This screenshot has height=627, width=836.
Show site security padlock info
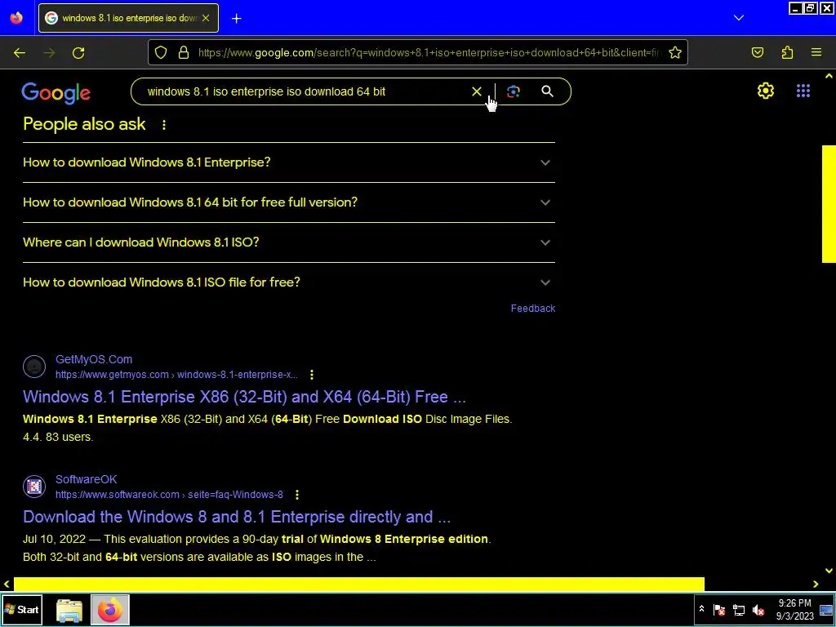click(184, 52)
